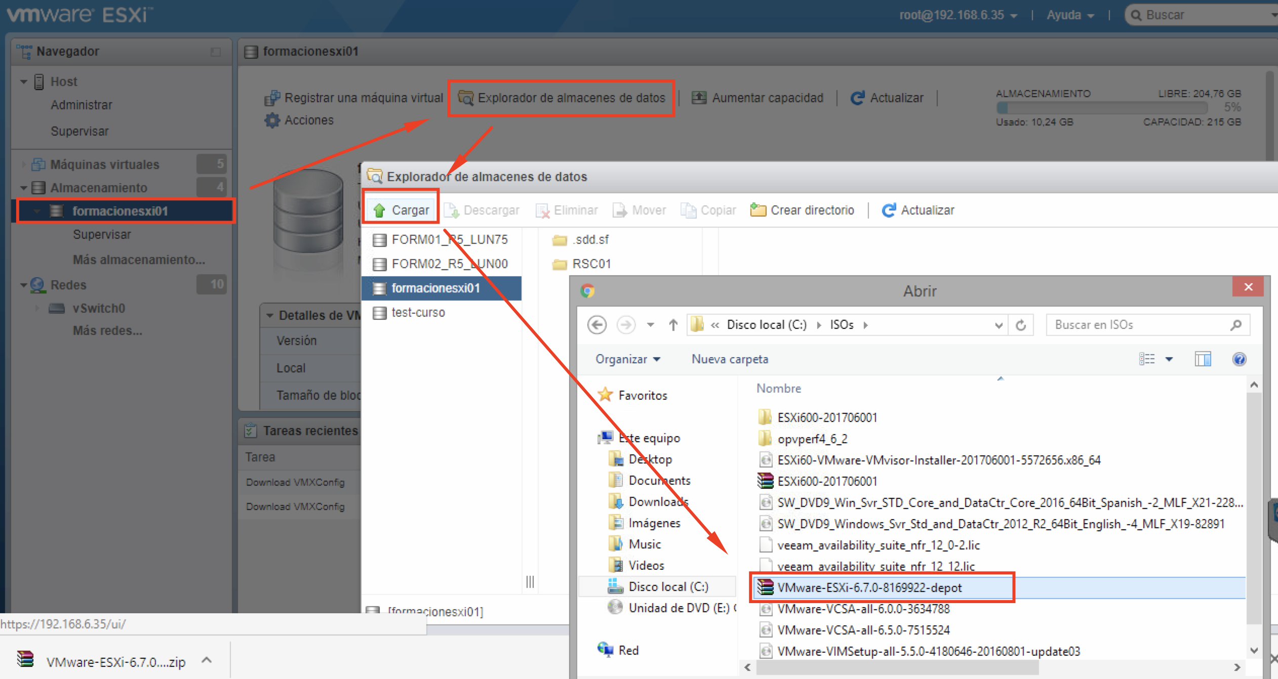This screenshot has height=679, width=1278.
Task: Open Explorador de almacenes de datos
Action: (x=562, y=98)
